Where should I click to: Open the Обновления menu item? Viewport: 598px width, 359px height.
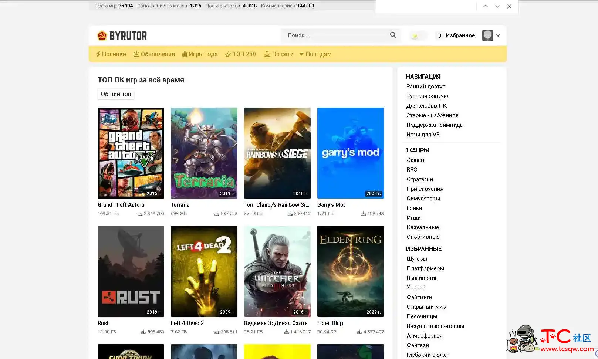pos(154,54)
